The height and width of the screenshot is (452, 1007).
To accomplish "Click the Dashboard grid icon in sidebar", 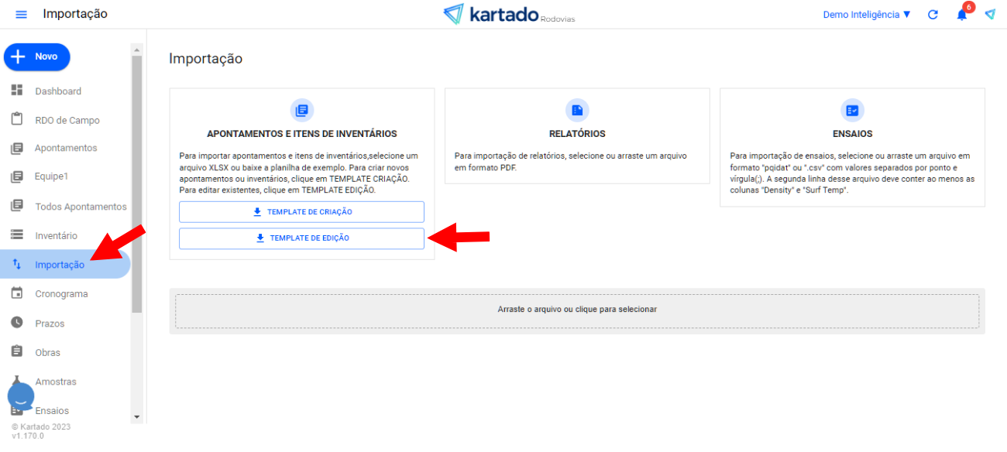I will pos(17,91).
